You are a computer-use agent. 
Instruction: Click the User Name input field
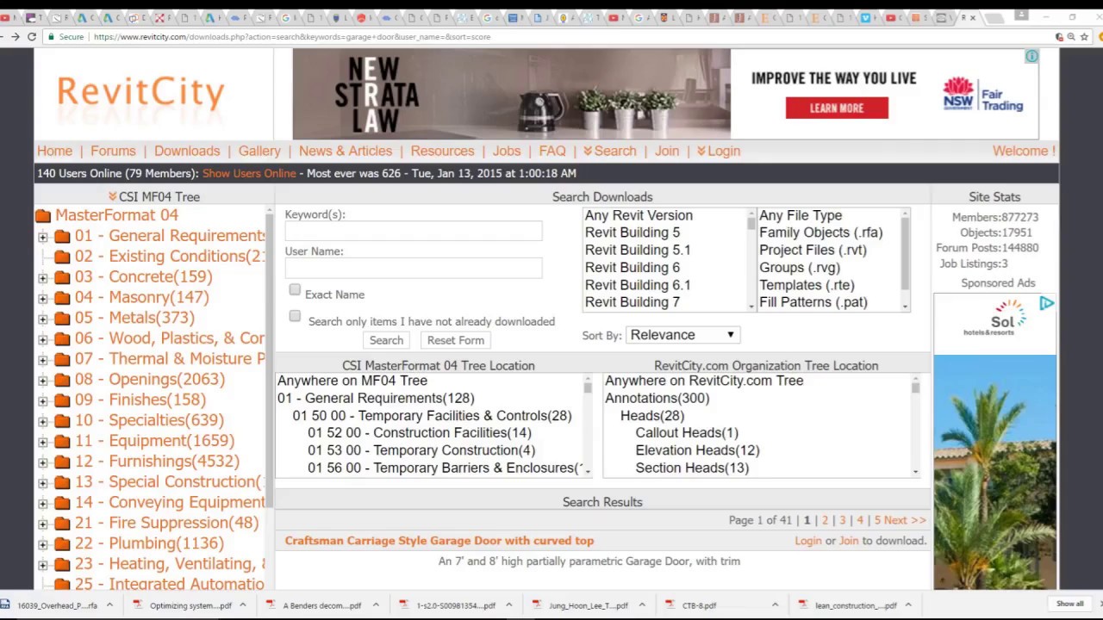(x=414, y=268)
